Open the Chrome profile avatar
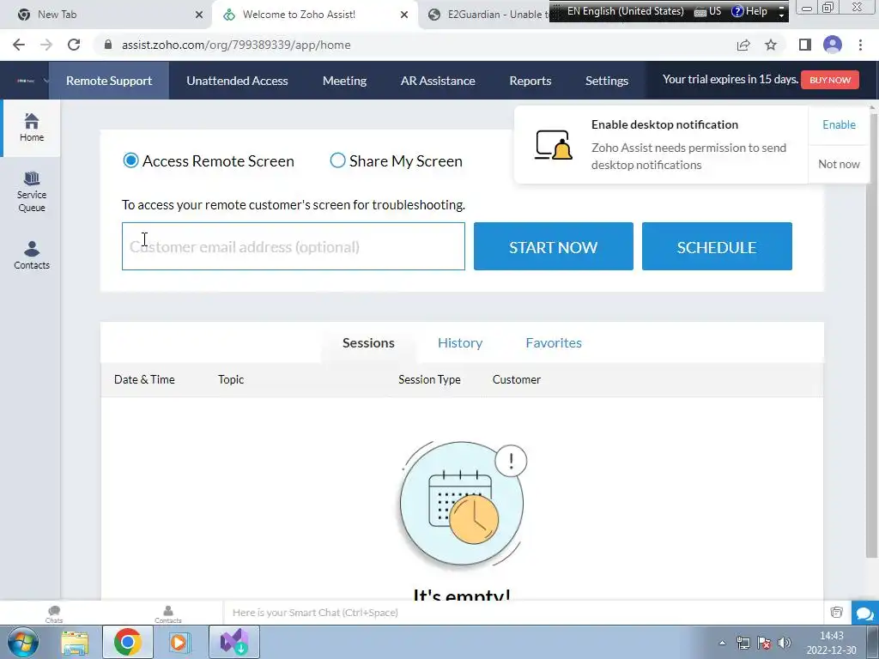This screenshot has height=659, width=879. [x=833, y=45]
